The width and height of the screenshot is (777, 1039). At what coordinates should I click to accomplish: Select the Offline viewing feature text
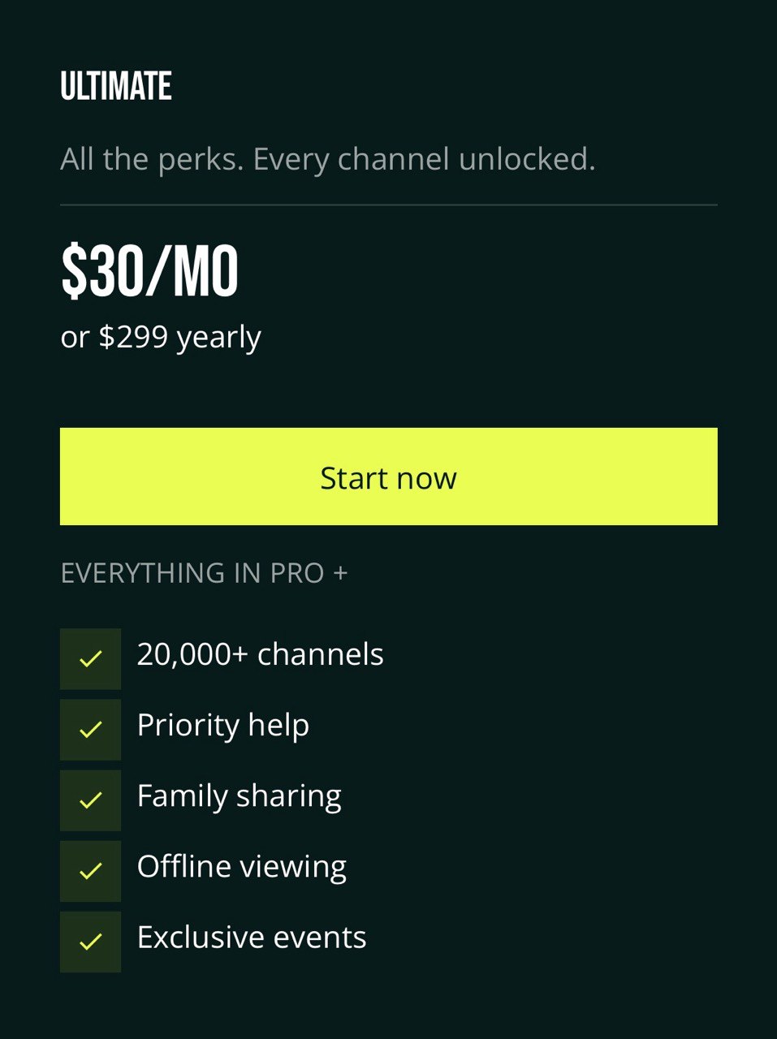[x=241, y=866]
